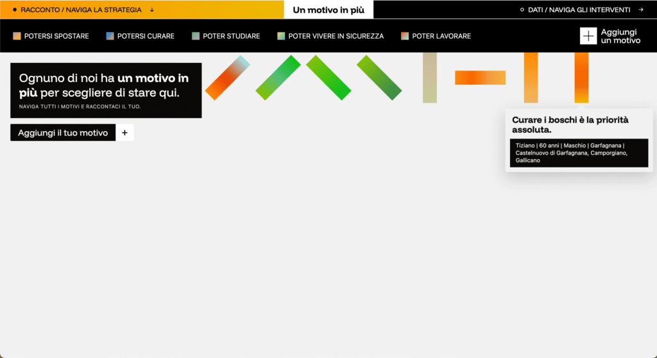Click the down arrow next to Naviga la strategia

[x=151, y=10]
